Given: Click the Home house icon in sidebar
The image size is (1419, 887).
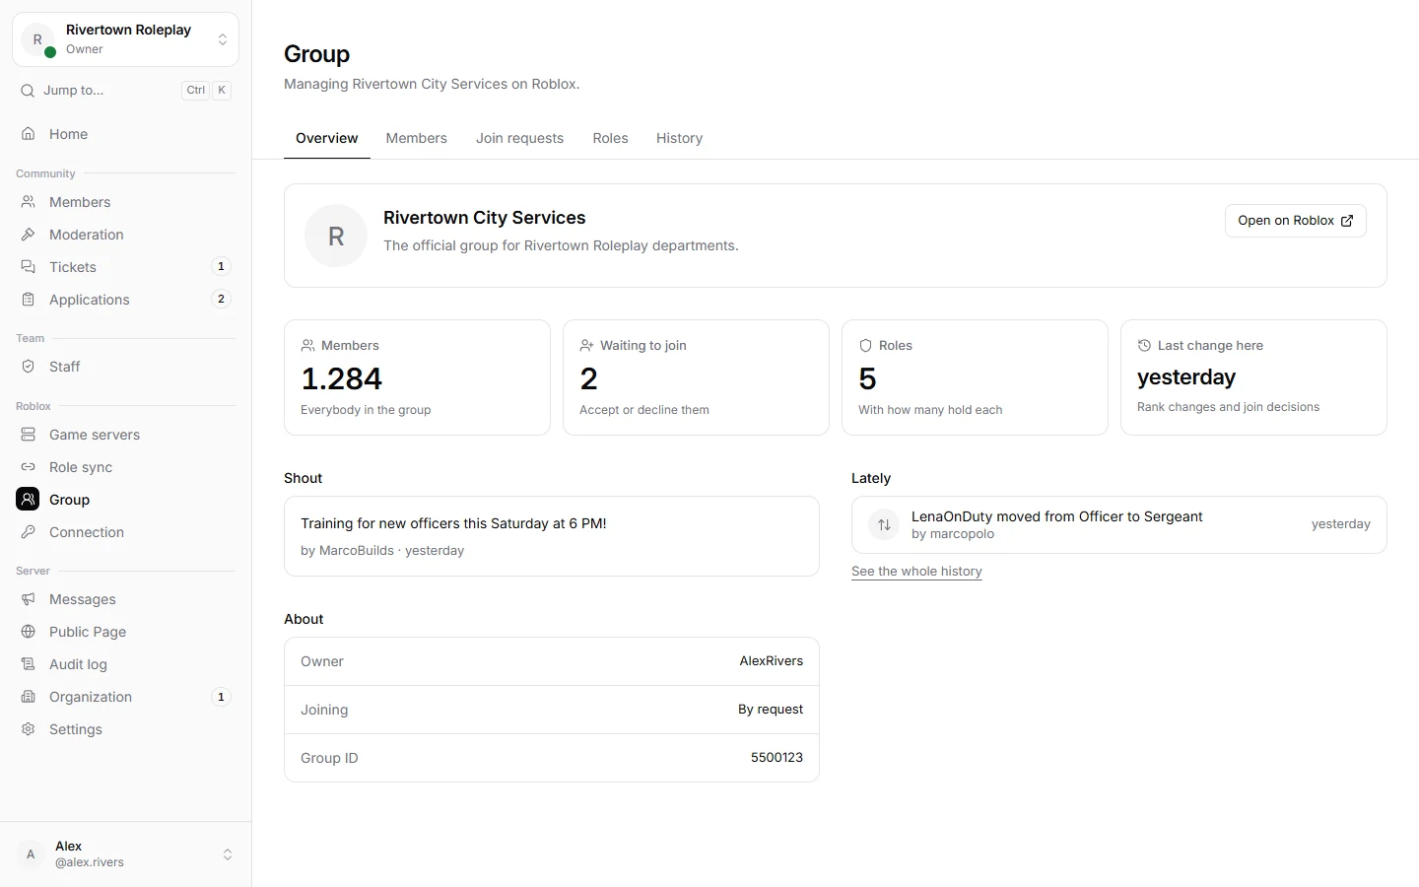Looking at the screenshot, I should [29, 134].
